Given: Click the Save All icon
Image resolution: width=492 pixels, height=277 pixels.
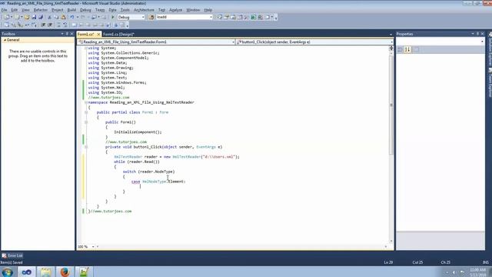Looking at the screenshot, I should click(41, 17).
